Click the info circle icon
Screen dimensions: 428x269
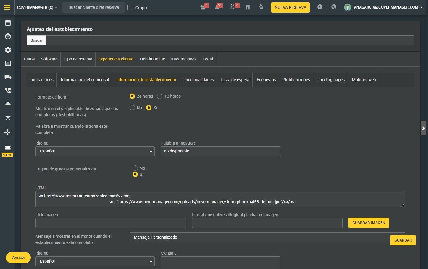coord(320,7)
